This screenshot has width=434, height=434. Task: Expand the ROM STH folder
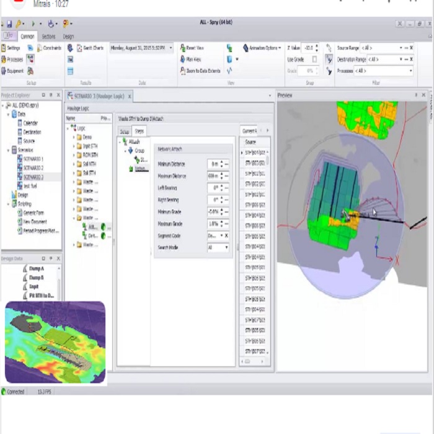coord(74,155)
